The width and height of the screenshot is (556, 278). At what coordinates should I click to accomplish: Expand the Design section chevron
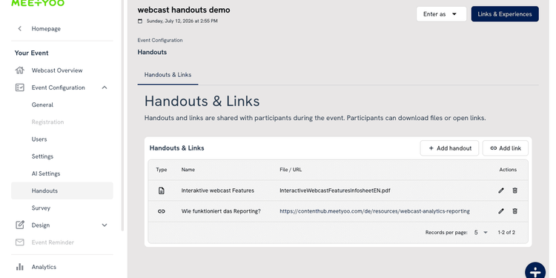click(x=105, y=225)
